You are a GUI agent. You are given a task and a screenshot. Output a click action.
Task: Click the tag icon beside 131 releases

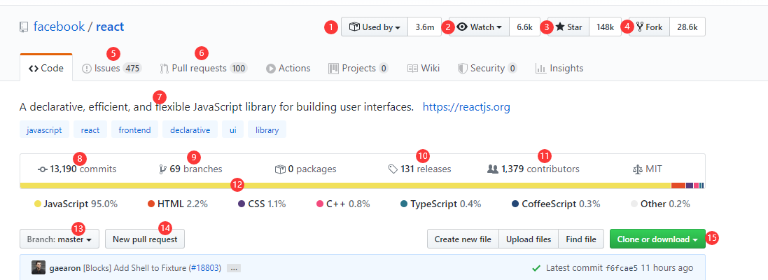393,169
